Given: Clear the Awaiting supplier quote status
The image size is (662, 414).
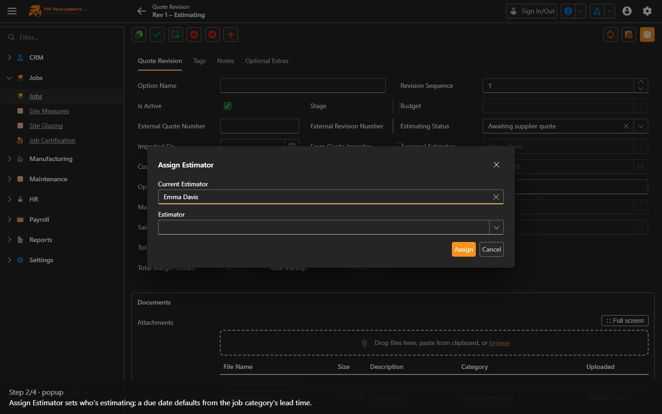Looking at the screenshot, I should pos(626,126).
